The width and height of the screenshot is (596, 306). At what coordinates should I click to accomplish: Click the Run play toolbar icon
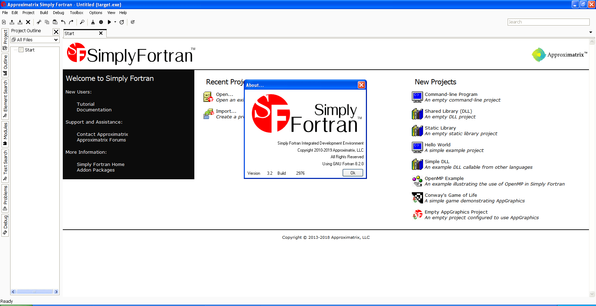pos(109,22)
